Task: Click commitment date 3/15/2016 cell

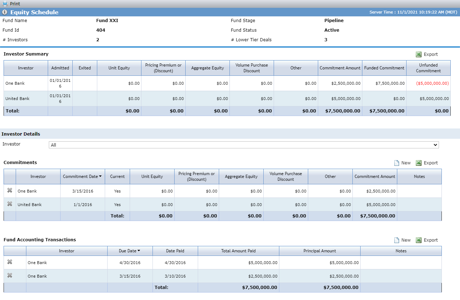Action: [x=83, y=191]
